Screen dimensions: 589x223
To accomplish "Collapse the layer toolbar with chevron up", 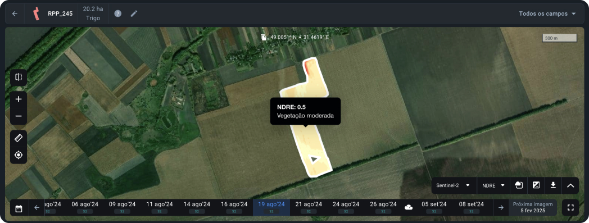I will click(570, 185).
